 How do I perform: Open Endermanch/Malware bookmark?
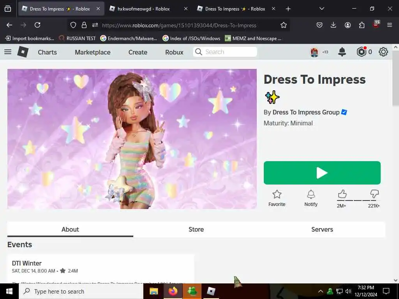tap(129, 39)
